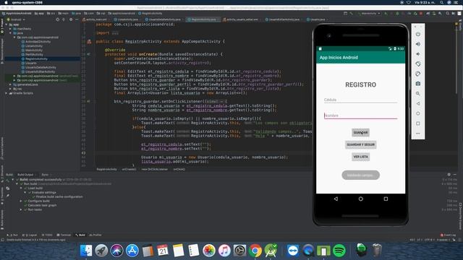The image size is (463, 260).
Task: Rotate the emulator right
Action: point(418,74)
